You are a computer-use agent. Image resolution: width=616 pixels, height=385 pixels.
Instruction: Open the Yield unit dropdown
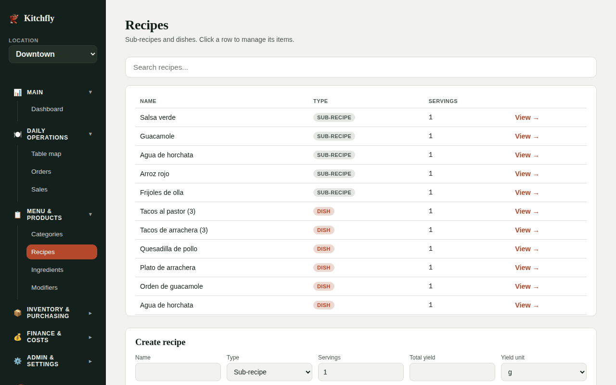click(x=544, y=372)
